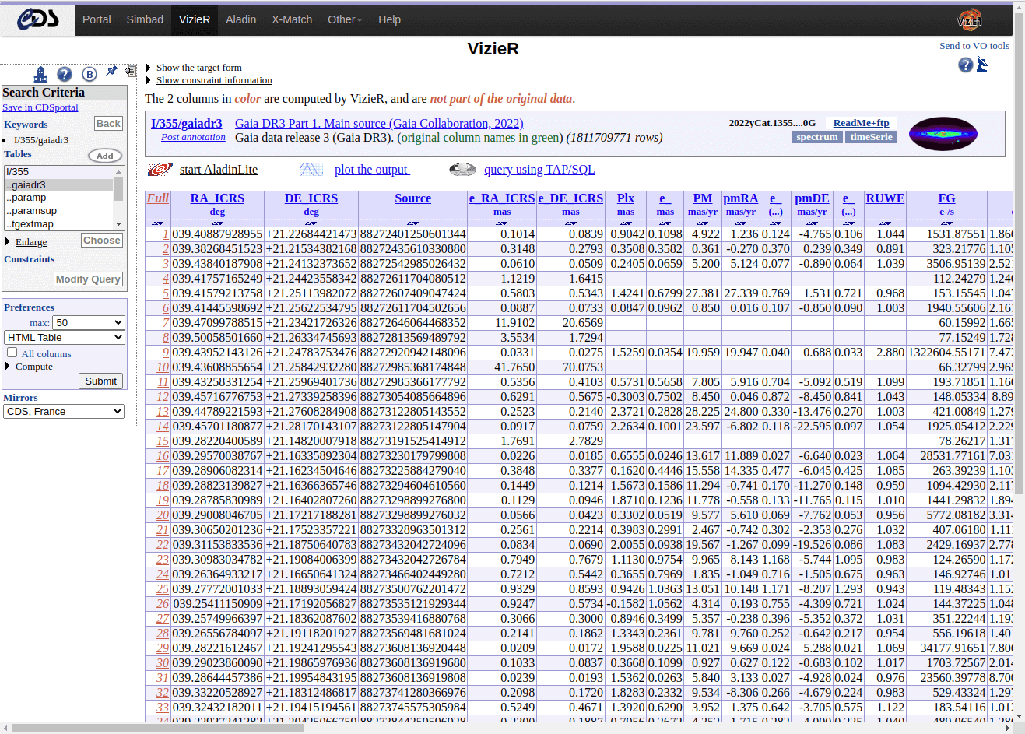Click sort arrows under the DE_ICRS column
The image size is (1025, 734).
[311, 223]
